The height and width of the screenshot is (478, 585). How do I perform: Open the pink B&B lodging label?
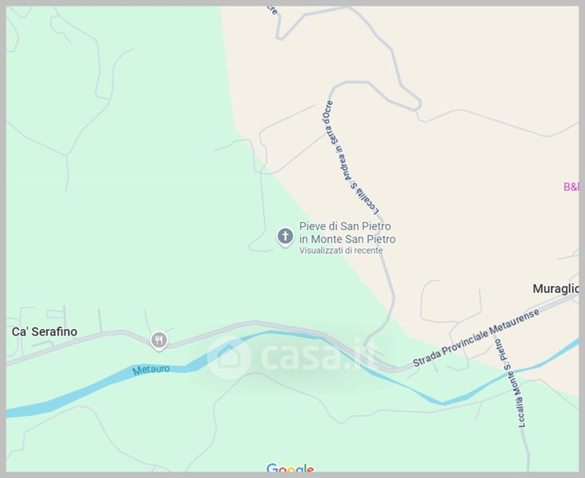(571, 186)
